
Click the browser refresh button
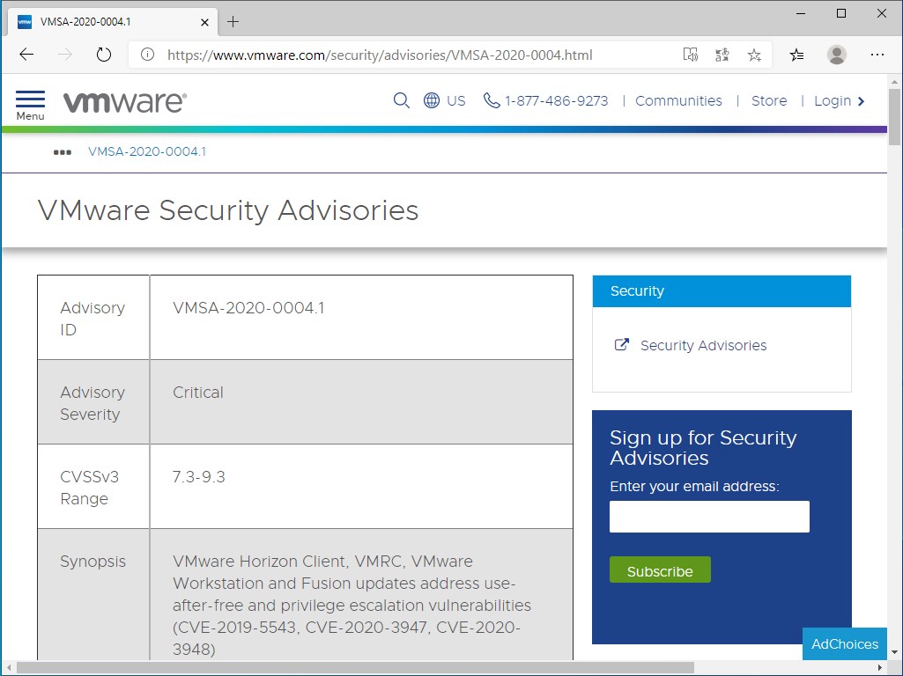(104, 55)
